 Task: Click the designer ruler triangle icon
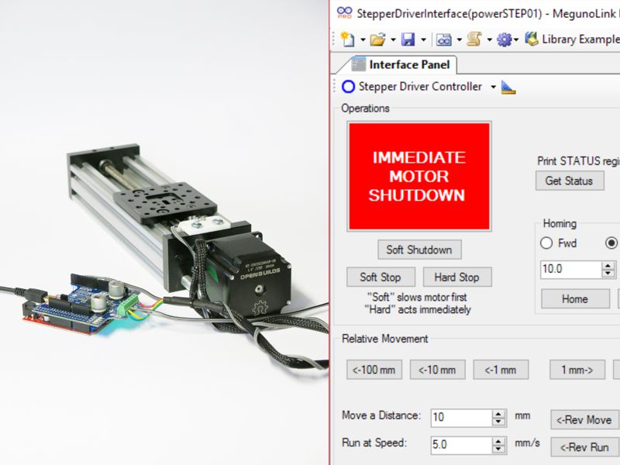[x=508, y=87]
